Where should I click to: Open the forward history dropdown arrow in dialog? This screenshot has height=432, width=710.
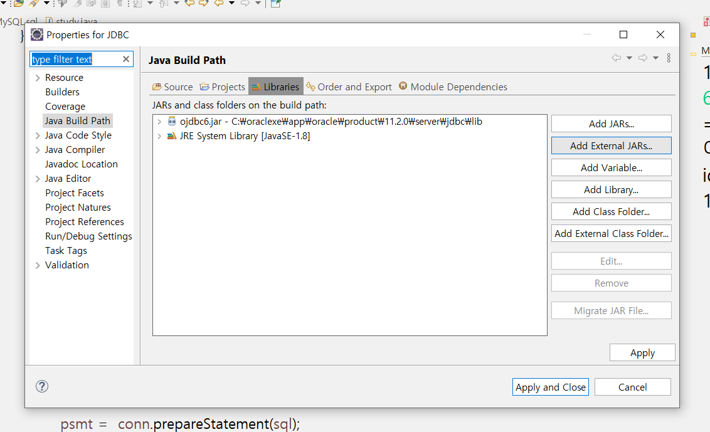point(655,58)
